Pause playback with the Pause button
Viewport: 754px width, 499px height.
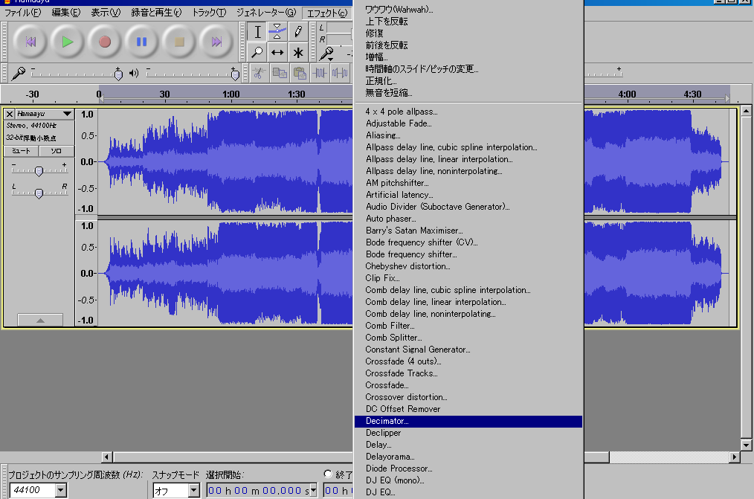141,42
